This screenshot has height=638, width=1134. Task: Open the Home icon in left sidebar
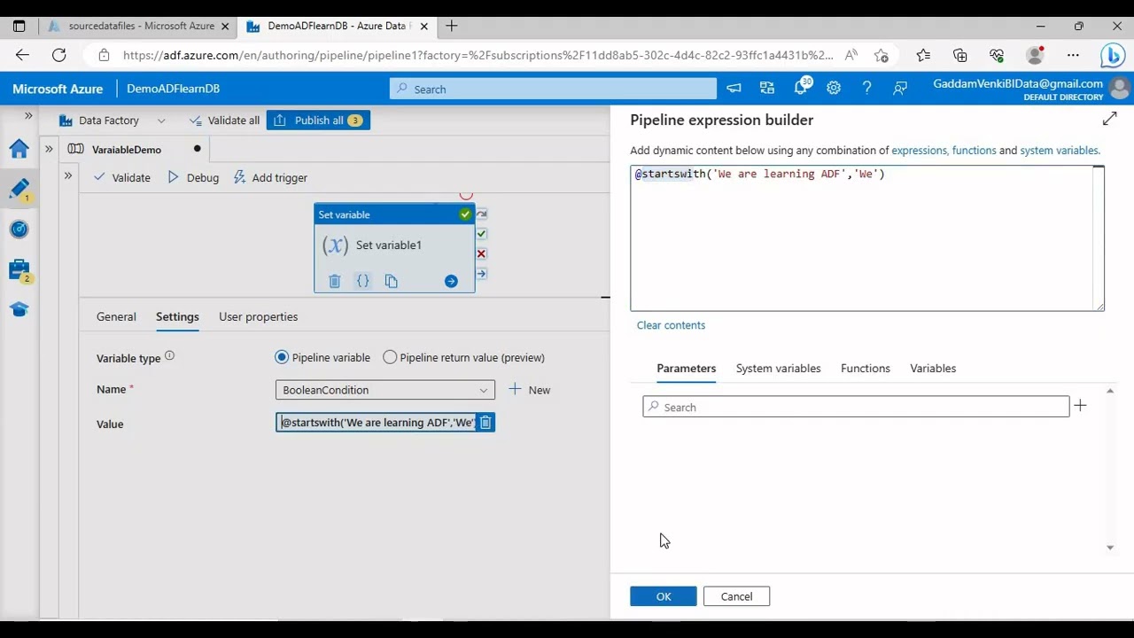click(19, 149)
